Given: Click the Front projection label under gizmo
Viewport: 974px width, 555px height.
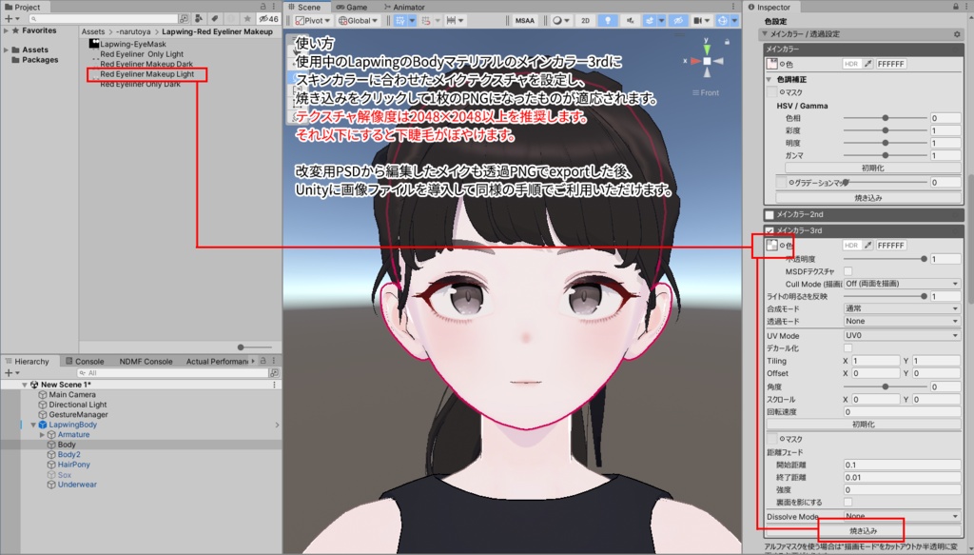Looking at the screenshot, I should [x=706, y=92].
